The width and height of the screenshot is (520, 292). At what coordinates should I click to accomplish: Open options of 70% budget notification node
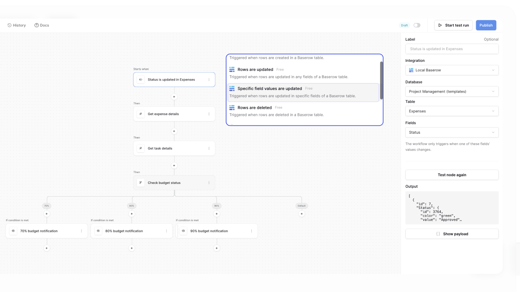pos(81,231)
